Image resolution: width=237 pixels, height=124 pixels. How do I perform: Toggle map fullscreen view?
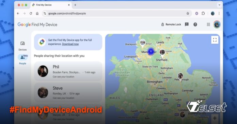[215, 40]
